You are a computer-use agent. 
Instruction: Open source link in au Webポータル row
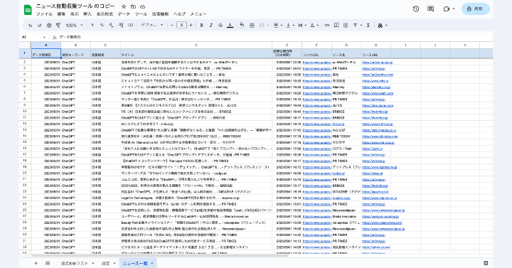point(377,63)
